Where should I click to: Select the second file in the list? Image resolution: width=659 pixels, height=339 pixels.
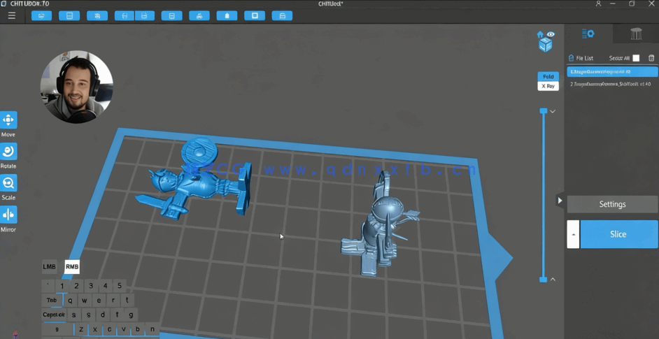(612, 84)
